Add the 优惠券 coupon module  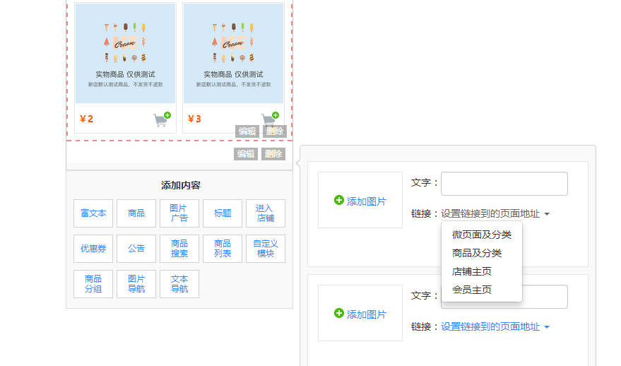click(x=93, y=249)
